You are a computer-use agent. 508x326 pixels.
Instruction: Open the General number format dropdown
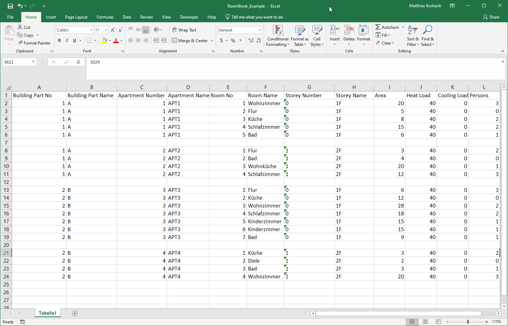pos(260,30)
